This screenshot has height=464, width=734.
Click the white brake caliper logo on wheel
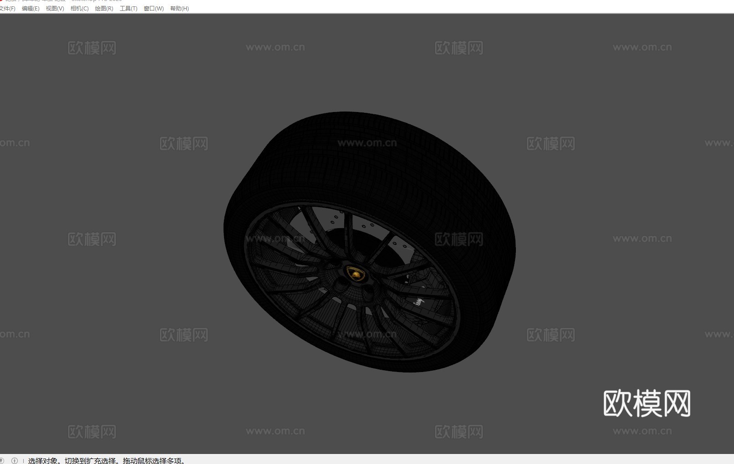tap(418, 302)
